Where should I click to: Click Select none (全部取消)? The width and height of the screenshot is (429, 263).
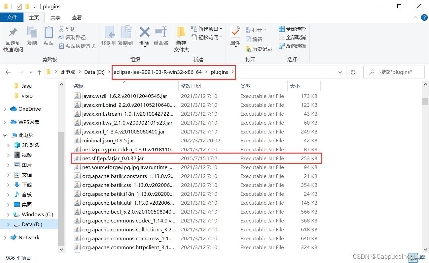293,38
